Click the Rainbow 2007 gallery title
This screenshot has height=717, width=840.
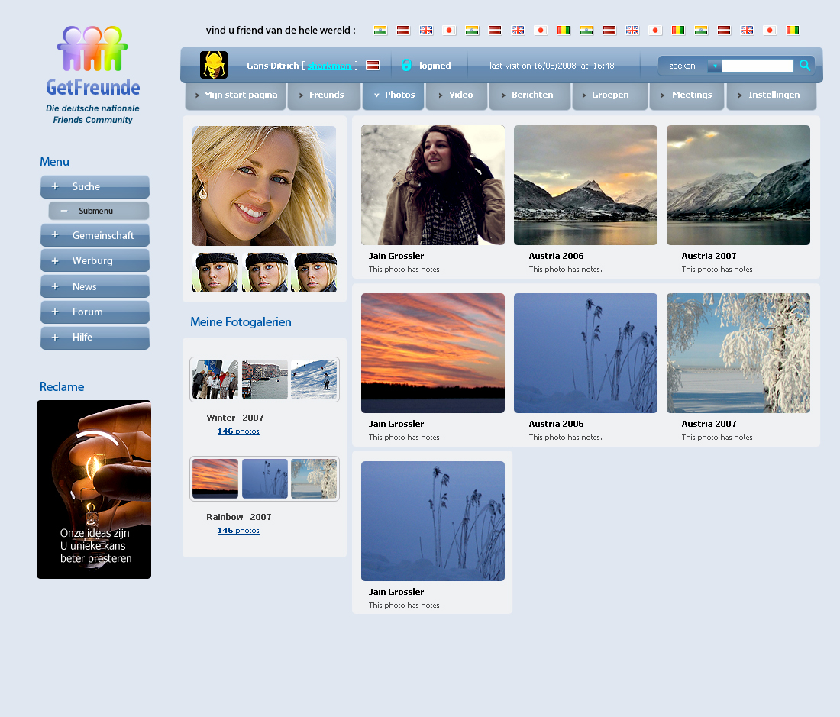point(239,517)
